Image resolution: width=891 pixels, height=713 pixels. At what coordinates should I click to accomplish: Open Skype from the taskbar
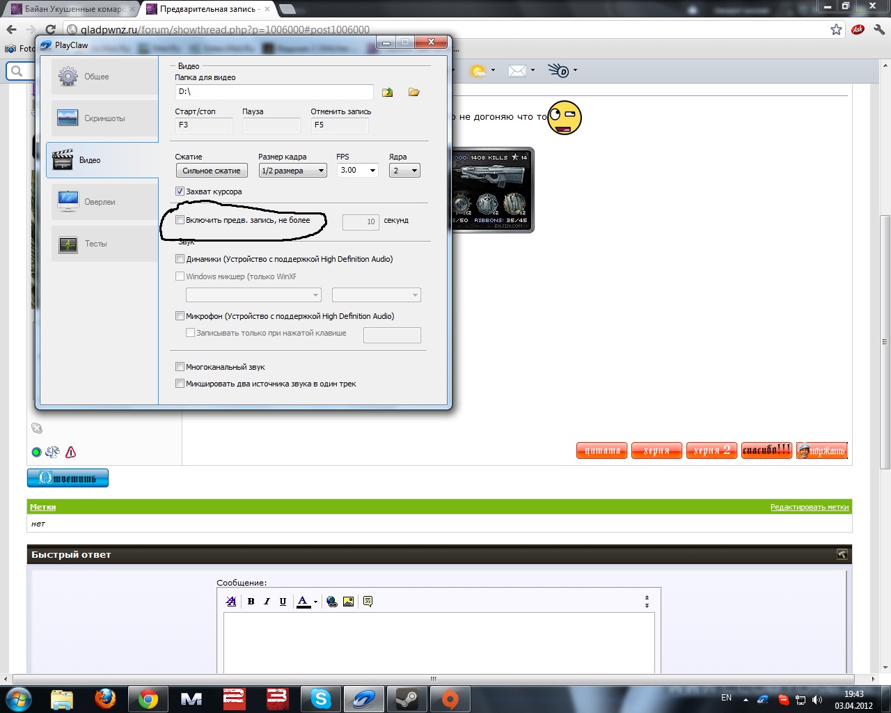coord(320,698)
